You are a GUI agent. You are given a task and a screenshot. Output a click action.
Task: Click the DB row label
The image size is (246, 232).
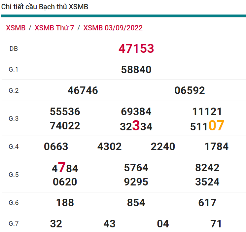pyautogui.click(x=14, y=49)
